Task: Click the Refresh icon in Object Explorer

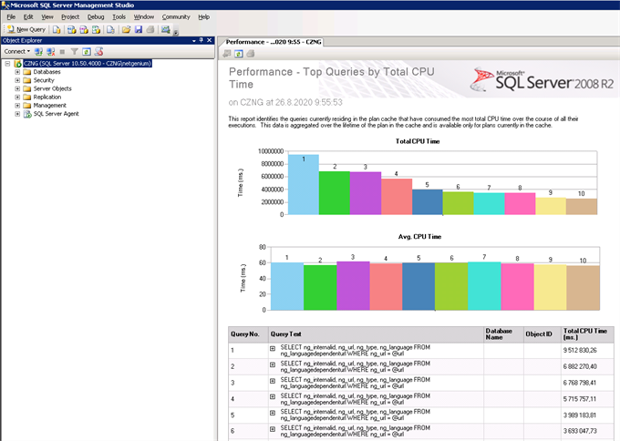Action: click(x=87, y=51)
